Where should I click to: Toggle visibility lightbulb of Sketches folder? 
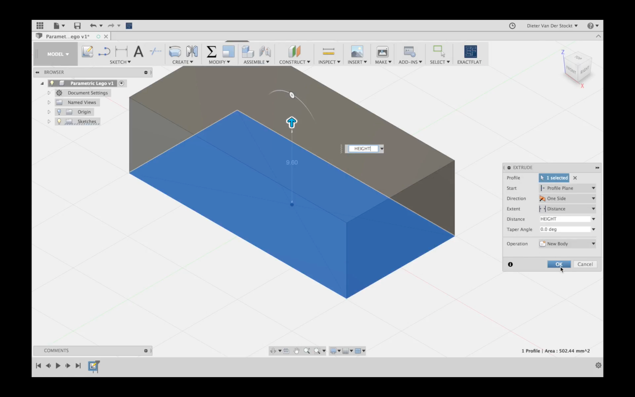[59, 121]
